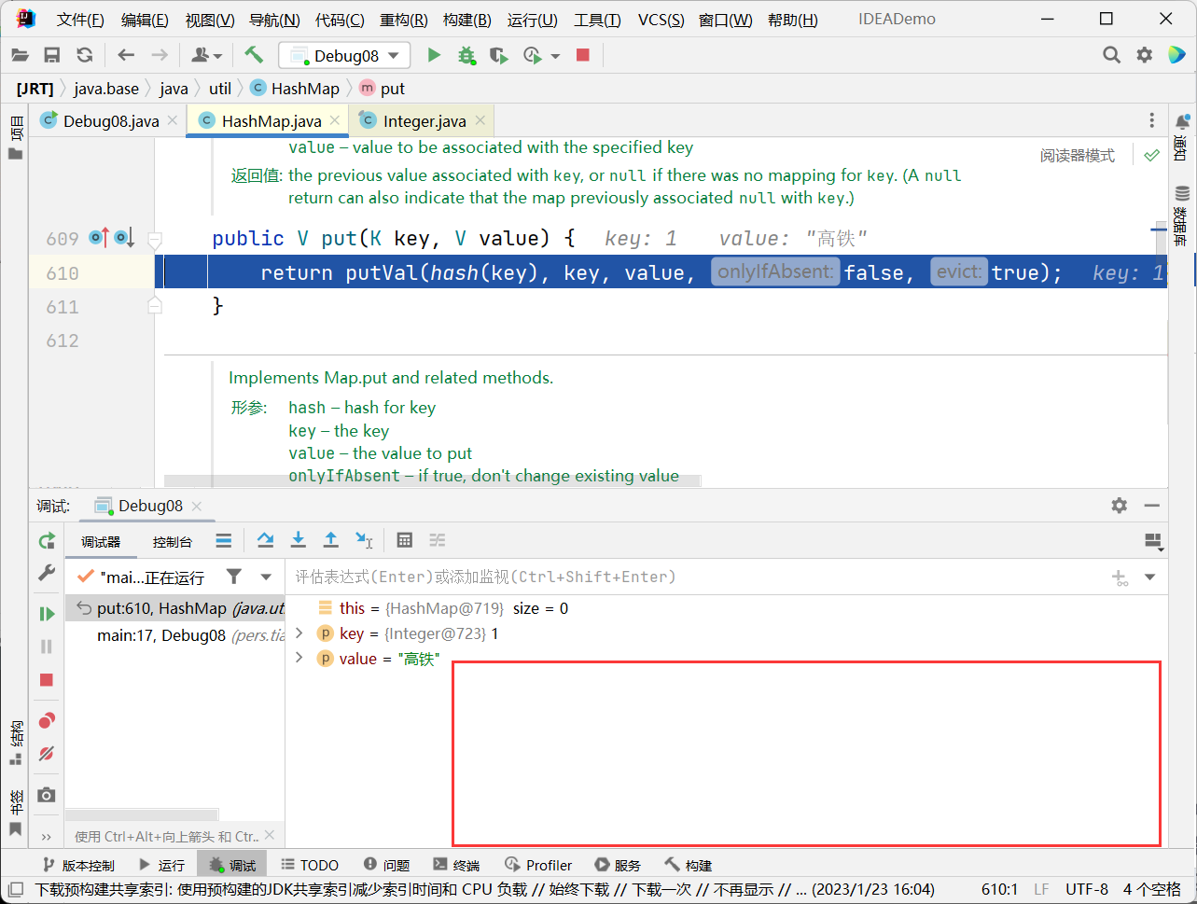Resume program in debug sidebar
Viewport: 1197px width, 904px height.
tap(46, 613)
